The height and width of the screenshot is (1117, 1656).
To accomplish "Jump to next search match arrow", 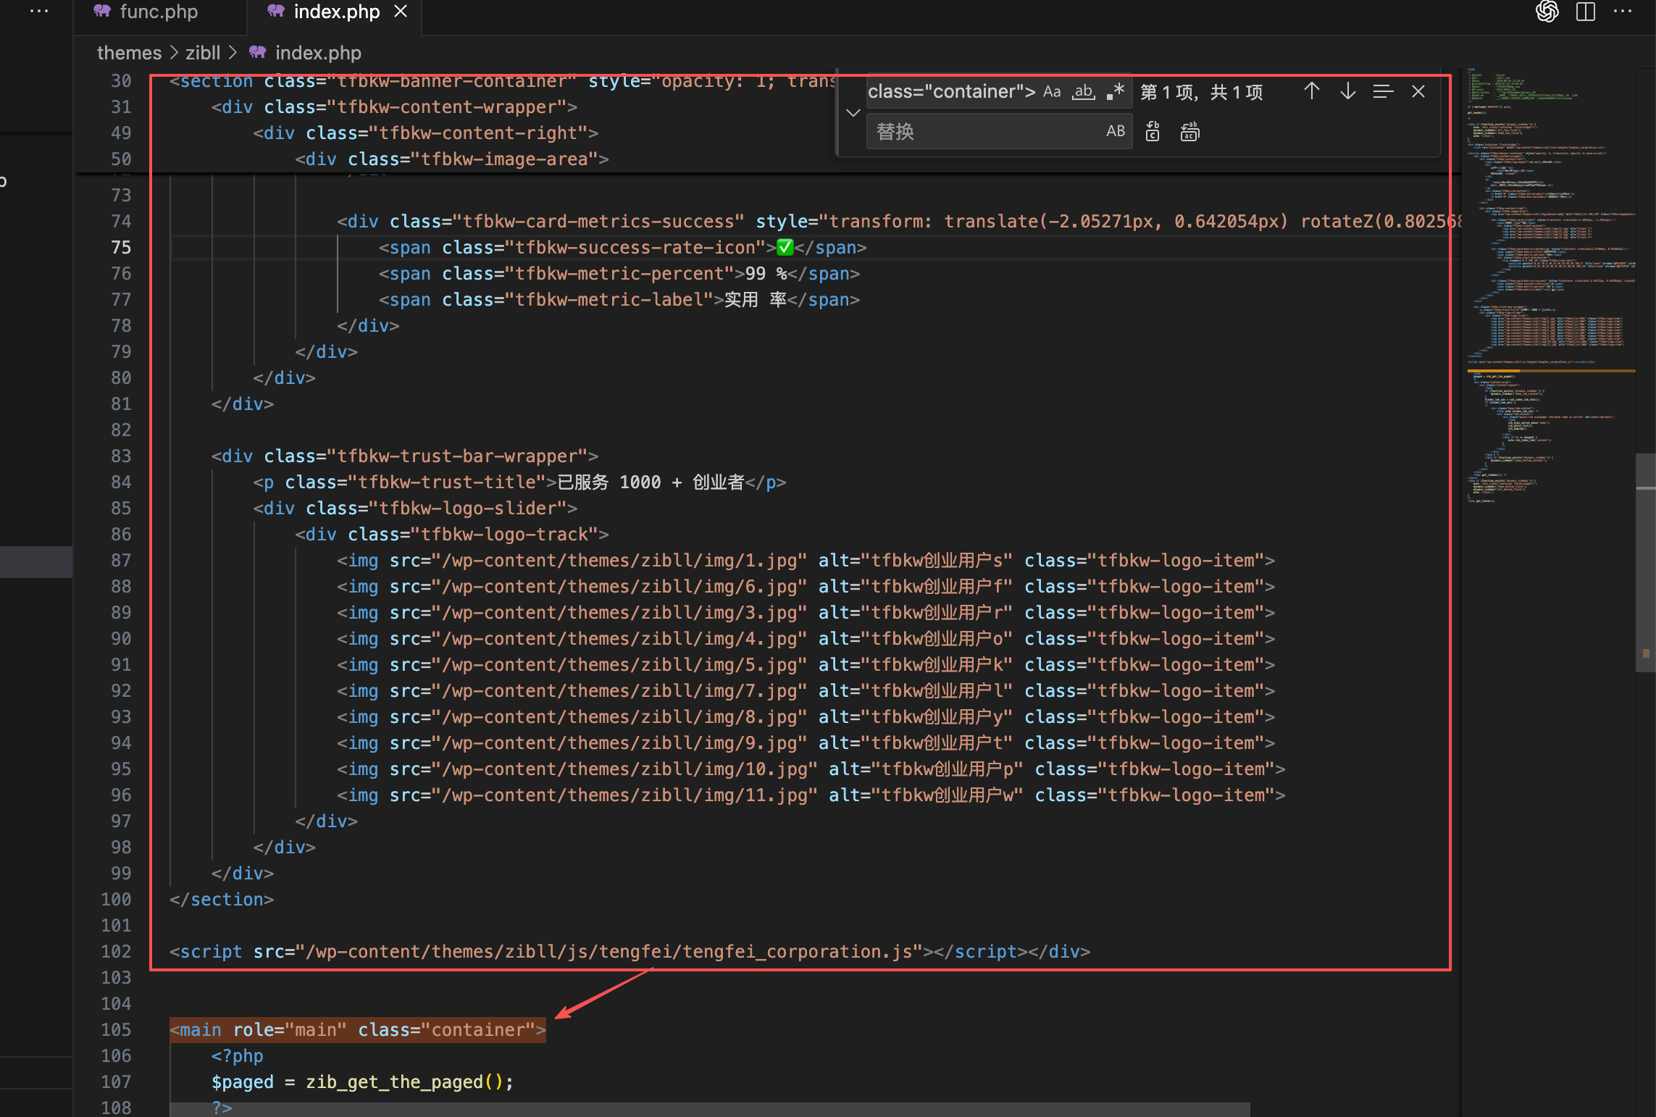I will coord(1347,92).
